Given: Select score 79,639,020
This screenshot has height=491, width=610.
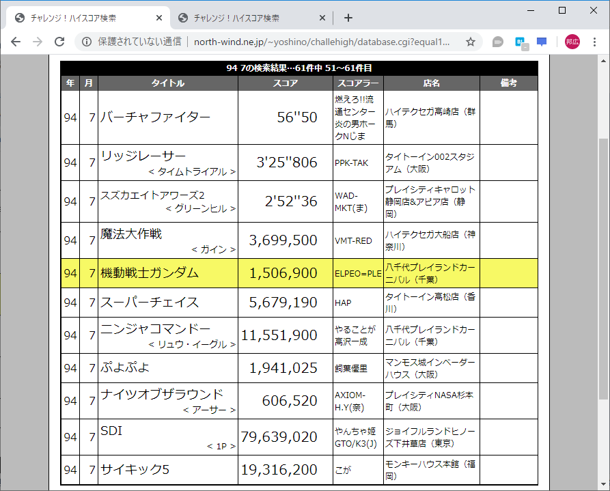Looking at the screenshot, I should (279, 437).
